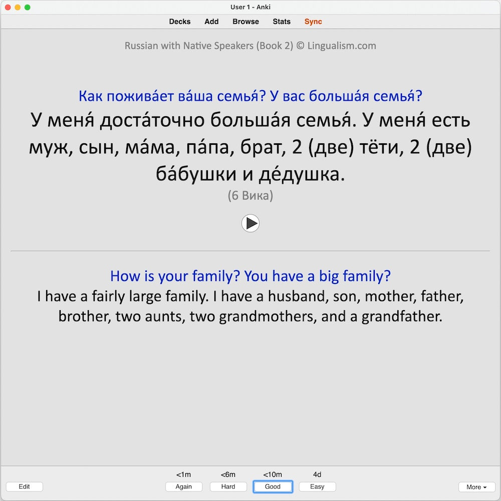Maximize the Anki window with green button
Viewport: 501px width, 501px height.
pyautogui.click(x=28, y=7)
